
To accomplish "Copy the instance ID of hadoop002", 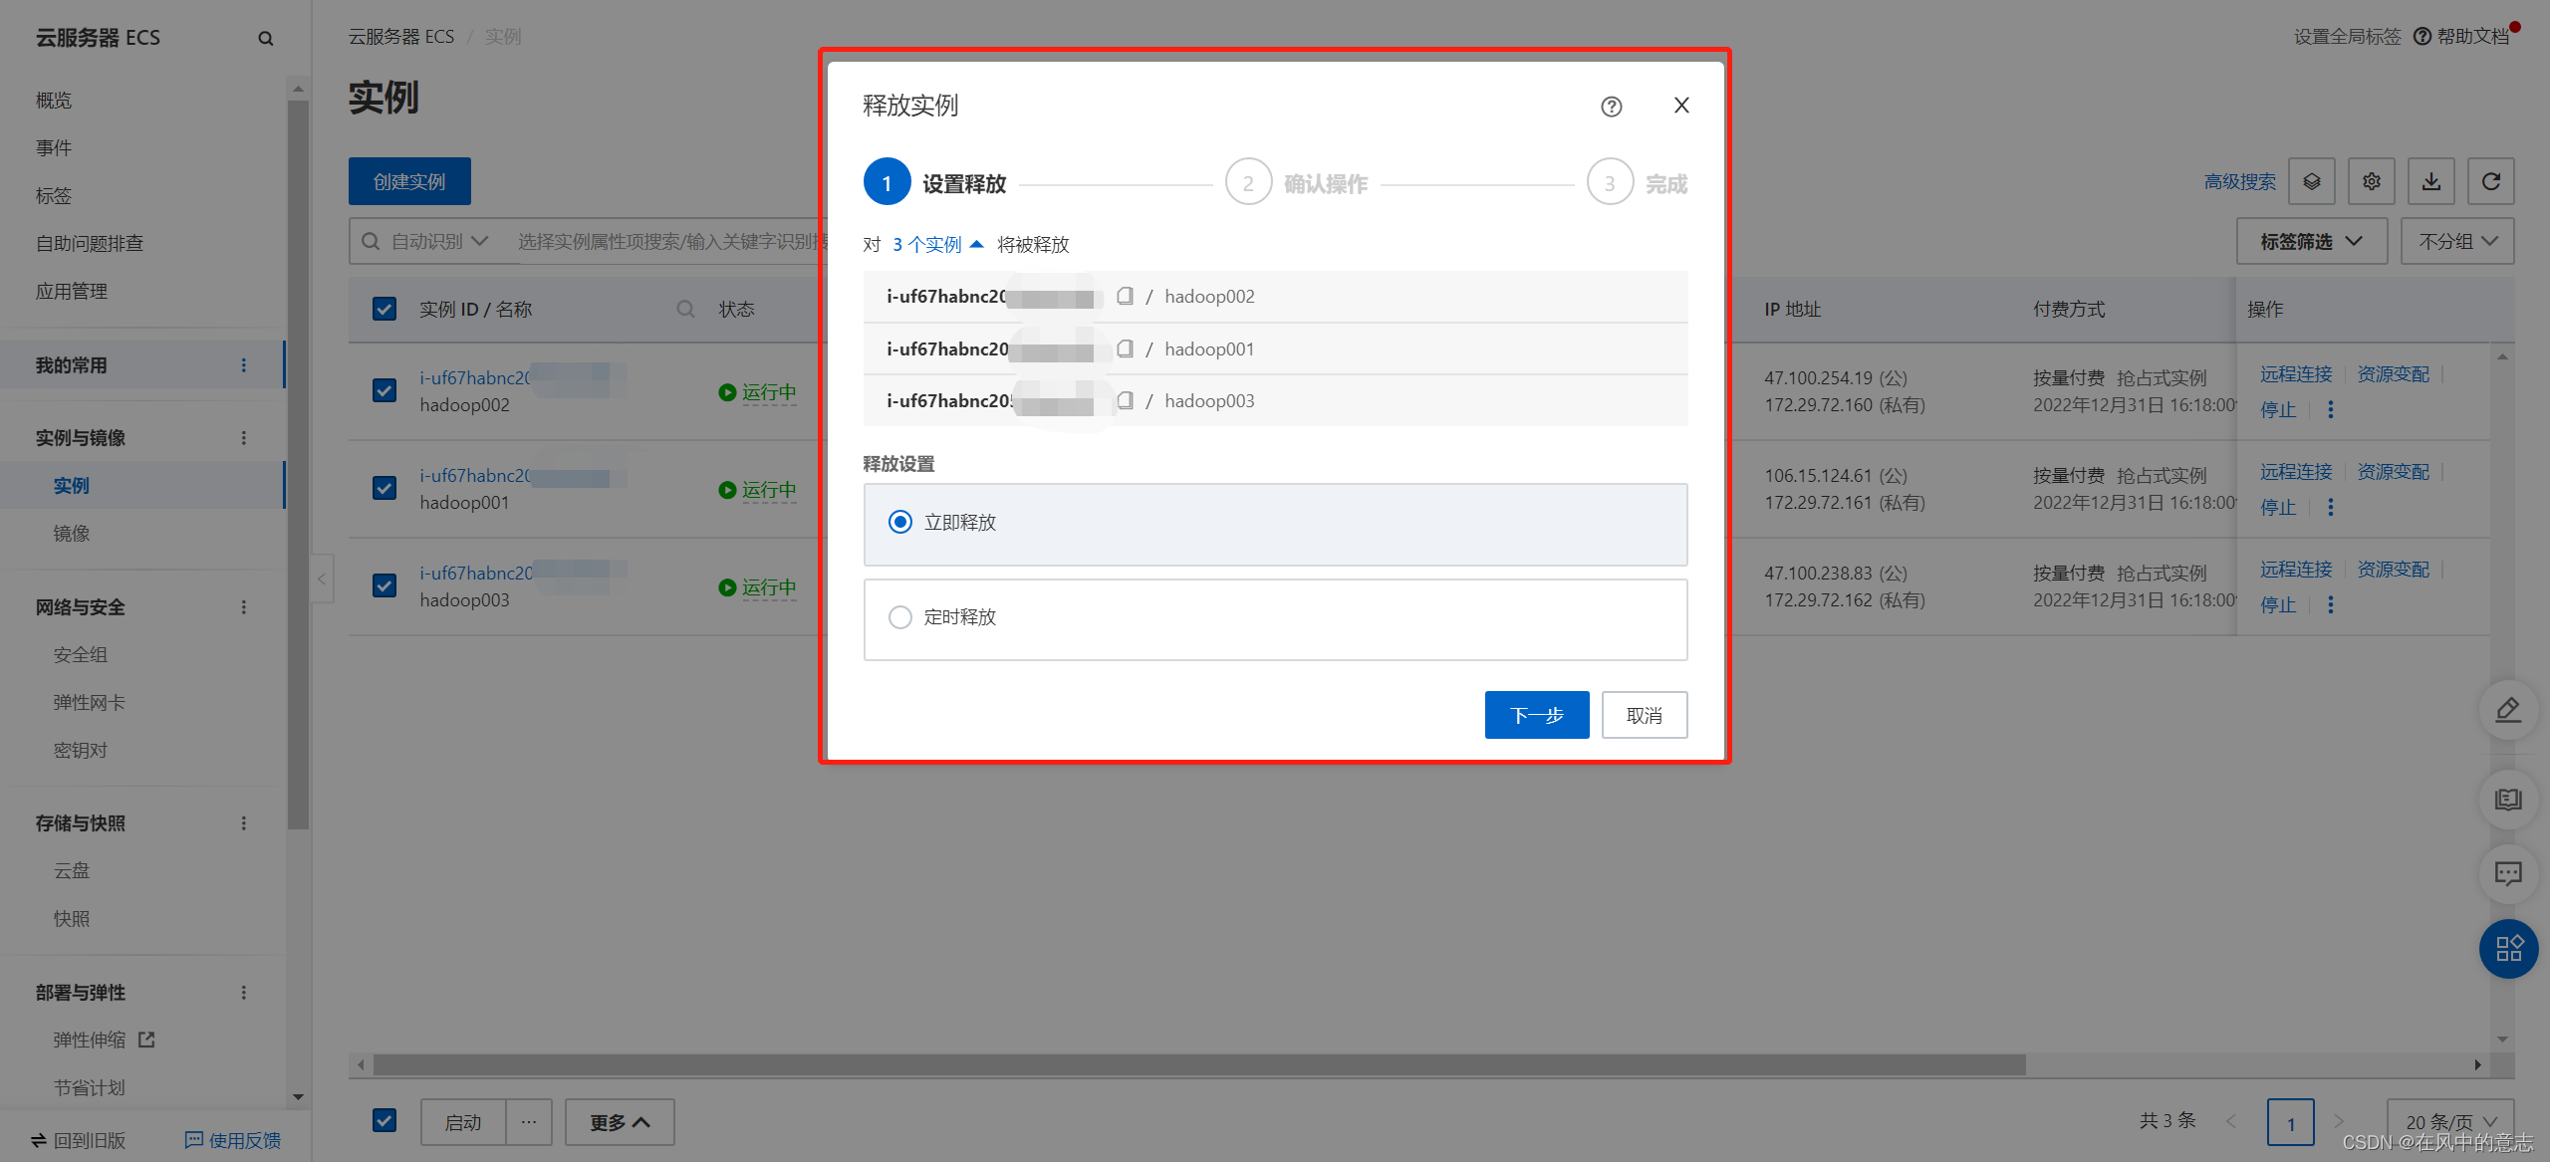I will click(x=1125, y=296).
